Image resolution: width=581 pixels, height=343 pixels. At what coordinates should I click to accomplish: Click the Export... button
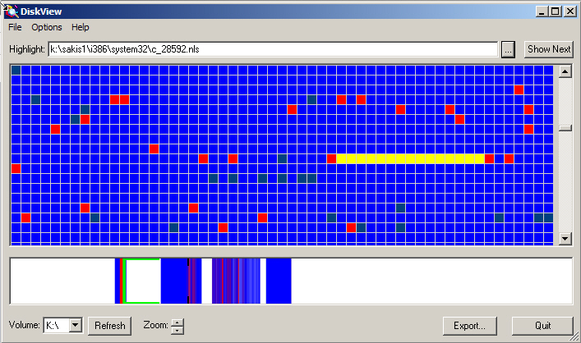pos(469,326)
